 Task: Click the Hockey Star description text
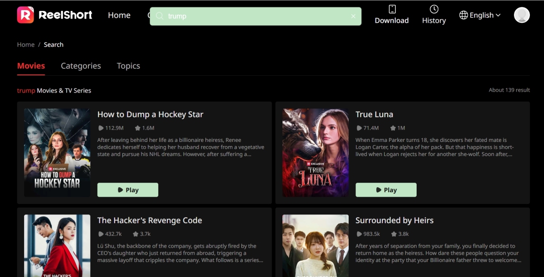click(x=181, y=147)
